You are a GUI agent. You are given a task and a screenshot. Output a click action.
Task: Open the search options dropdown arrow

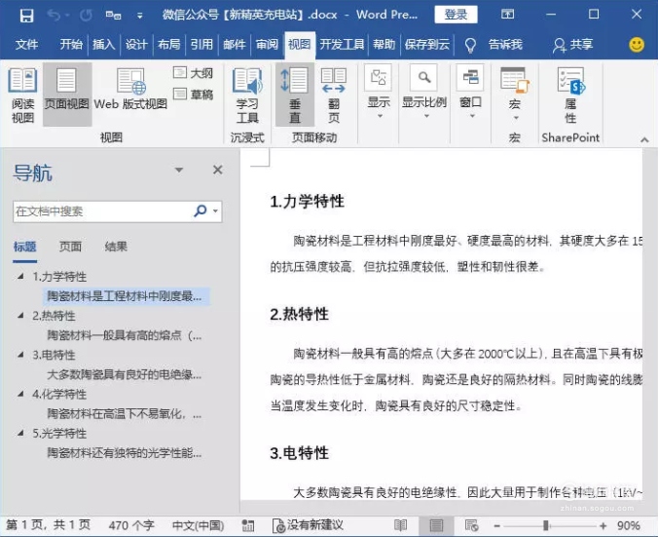click(216, 211)
